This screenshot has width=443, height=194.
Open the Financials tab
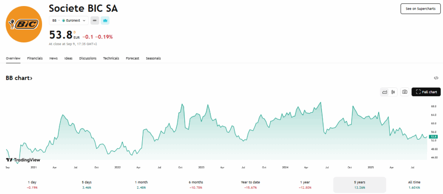click(x=35, y=58)
